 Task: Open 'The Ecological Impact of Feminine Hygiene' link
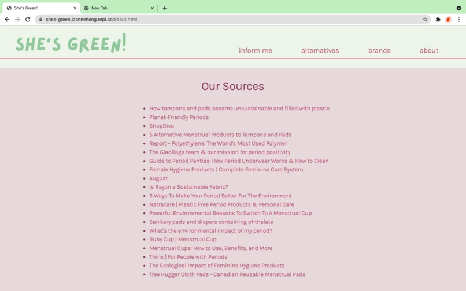[217, 266]
